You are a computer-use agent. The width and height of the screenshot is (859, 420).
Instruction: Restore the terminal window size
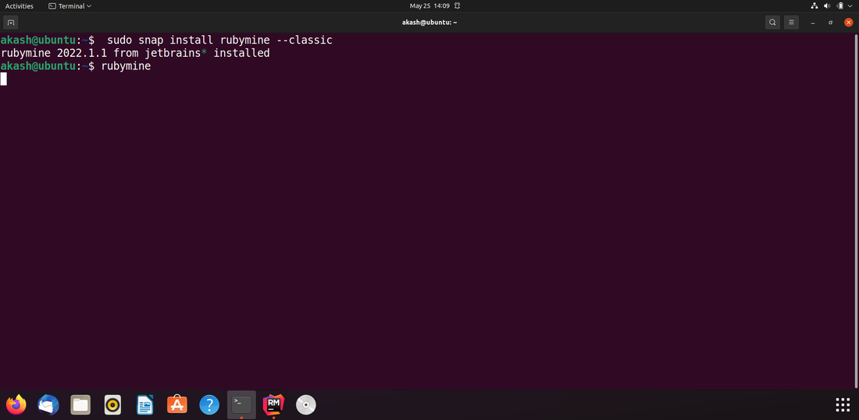coord(831,23)
